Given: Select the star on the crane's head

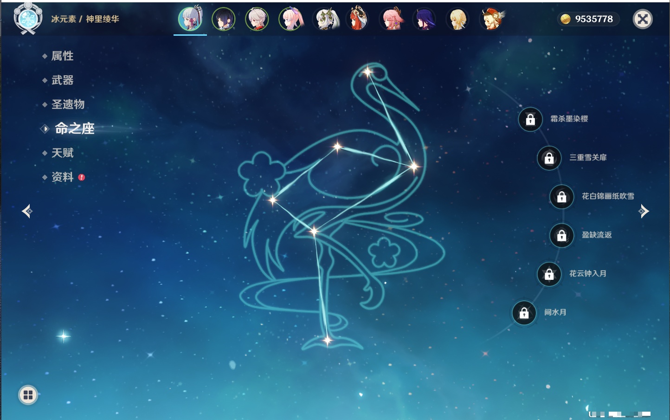Looking at the screenshot, I should [367, 72].
